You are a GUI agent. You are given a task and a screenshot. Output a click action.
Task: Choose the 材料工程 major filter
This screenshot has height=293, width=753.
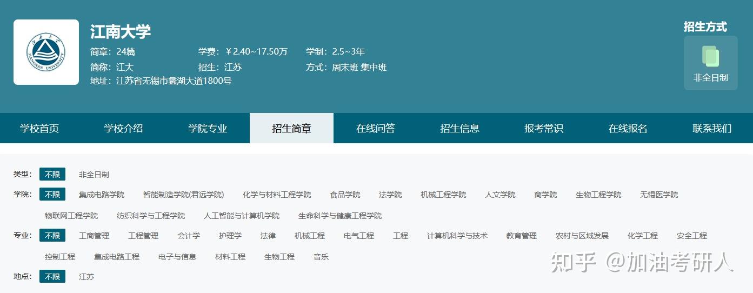(230, 257)
